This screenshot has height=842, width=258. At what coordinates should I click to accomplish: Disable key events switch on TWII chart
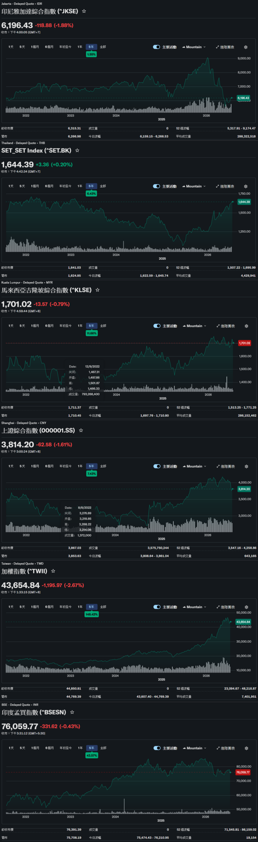157,607
